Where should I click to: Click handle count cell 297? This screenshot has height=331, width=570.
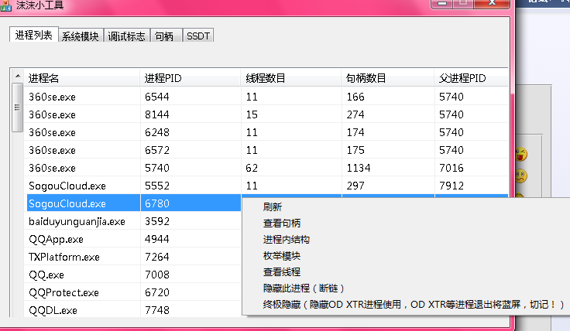click(x=355, y=186)
